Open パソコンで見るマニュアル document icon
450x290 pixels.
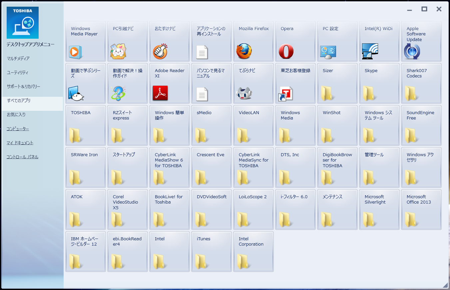(202, 94)
